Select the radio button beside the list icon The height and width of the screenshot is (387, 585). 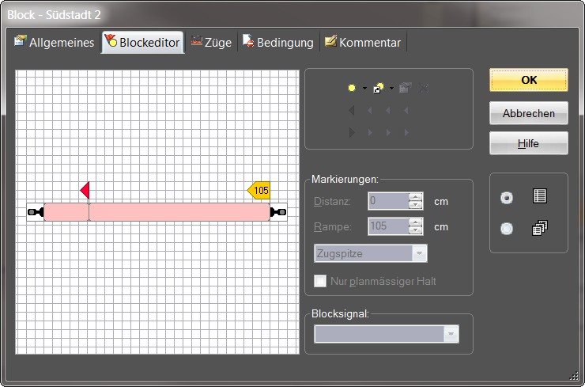click(506, 197)
